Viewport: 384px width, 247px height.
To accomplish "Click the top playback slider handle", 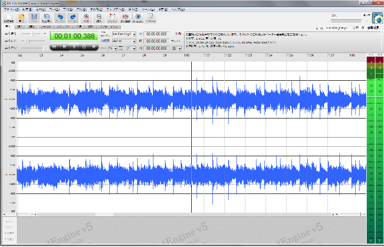I will 33,33.
